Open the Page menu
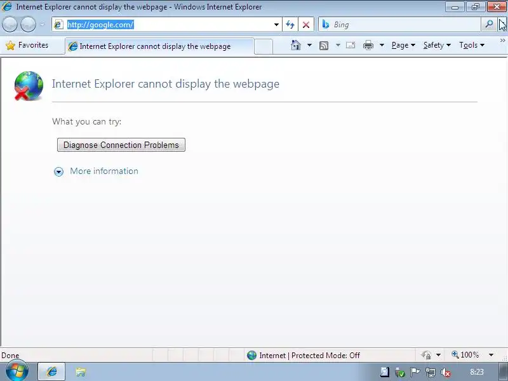Image resolution: width=508 pixels, height=381 pixels. pos(403,45)
